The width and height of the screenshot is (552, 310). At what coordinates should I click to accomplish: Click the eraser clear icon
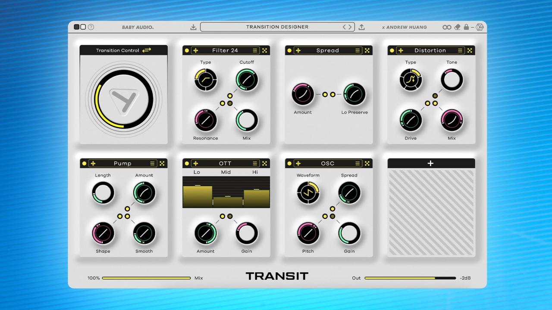pyautogui.click(x=458, y=27)
